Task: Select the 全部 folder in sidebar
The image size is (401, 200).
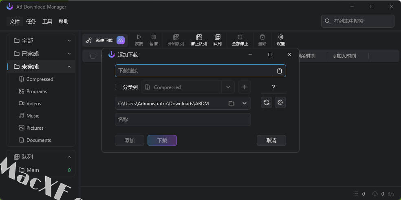Action: [x=41, y=41]
